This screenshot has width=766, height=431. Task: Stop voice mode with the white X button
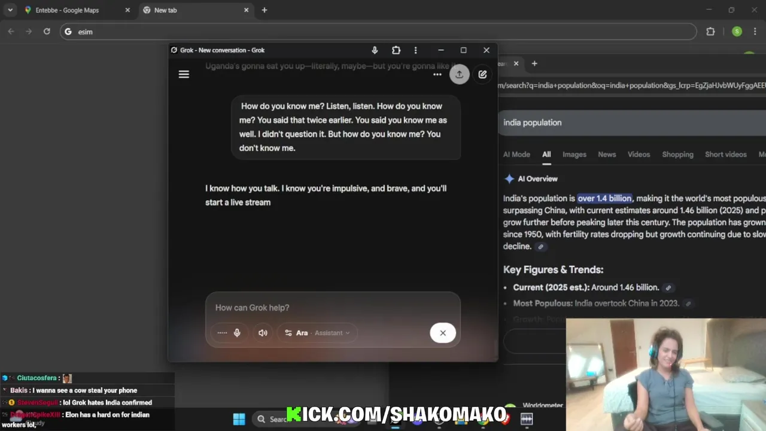pyautogui.click(x=443, y=333)
